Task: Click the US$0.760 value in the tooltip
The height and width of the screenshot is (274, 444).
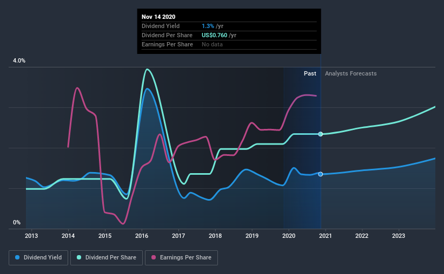Action: (x=214, y=35)
